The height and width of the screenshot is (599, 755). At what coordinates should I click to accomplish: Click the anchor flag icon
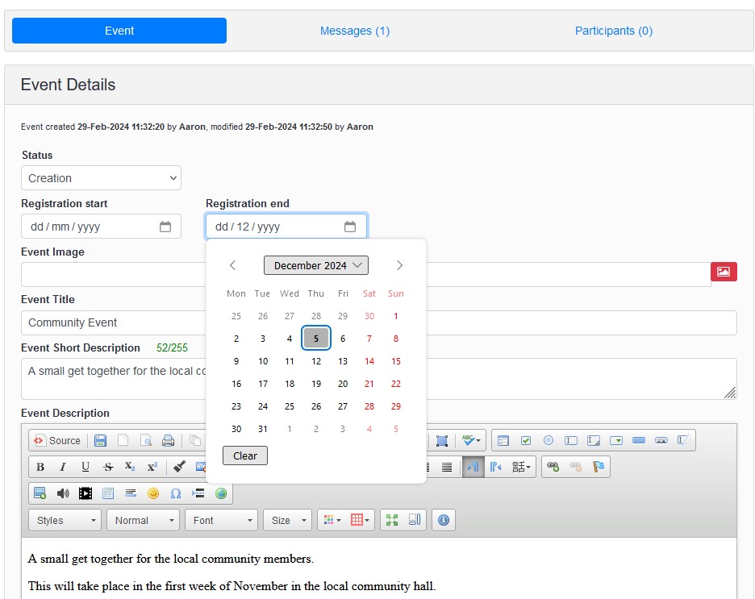pyautogui.click(x=598, y=467)
